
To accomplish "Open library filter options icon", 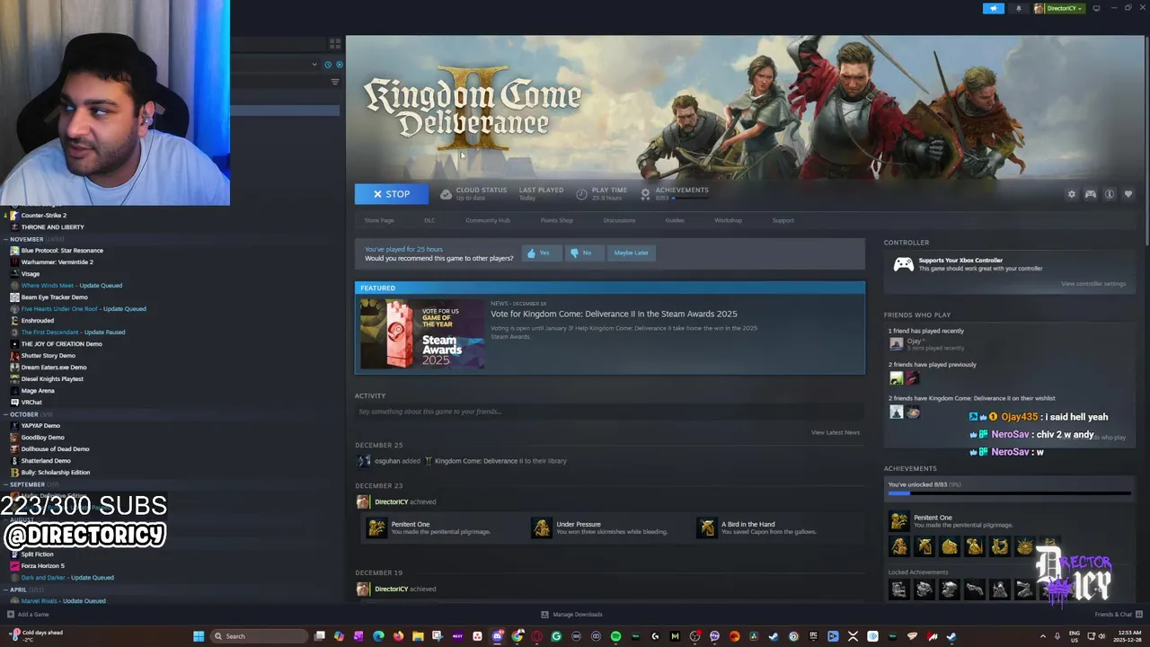I will [x=335, y=82].
